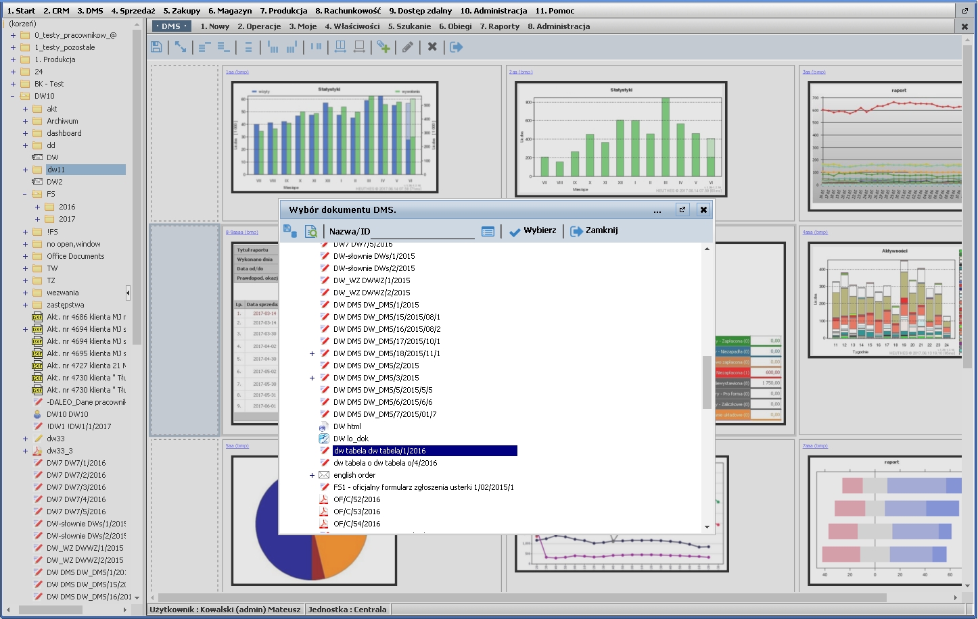This screenshot has width=978, height=619.
Task: Click the align bars to top icon
Action: coord(273,47)
